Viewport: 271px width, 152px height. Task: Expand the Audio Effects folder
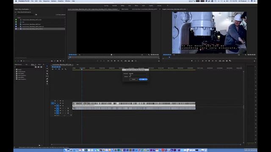coord(15,73)
